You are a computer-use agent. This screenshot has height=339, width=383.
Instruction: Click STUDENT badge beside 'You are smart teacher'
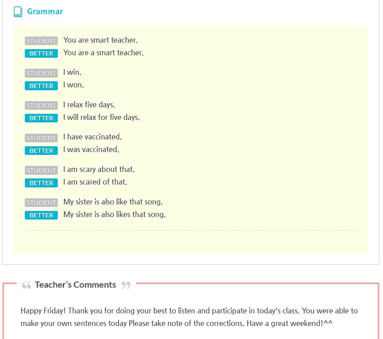tap(41, 41)
